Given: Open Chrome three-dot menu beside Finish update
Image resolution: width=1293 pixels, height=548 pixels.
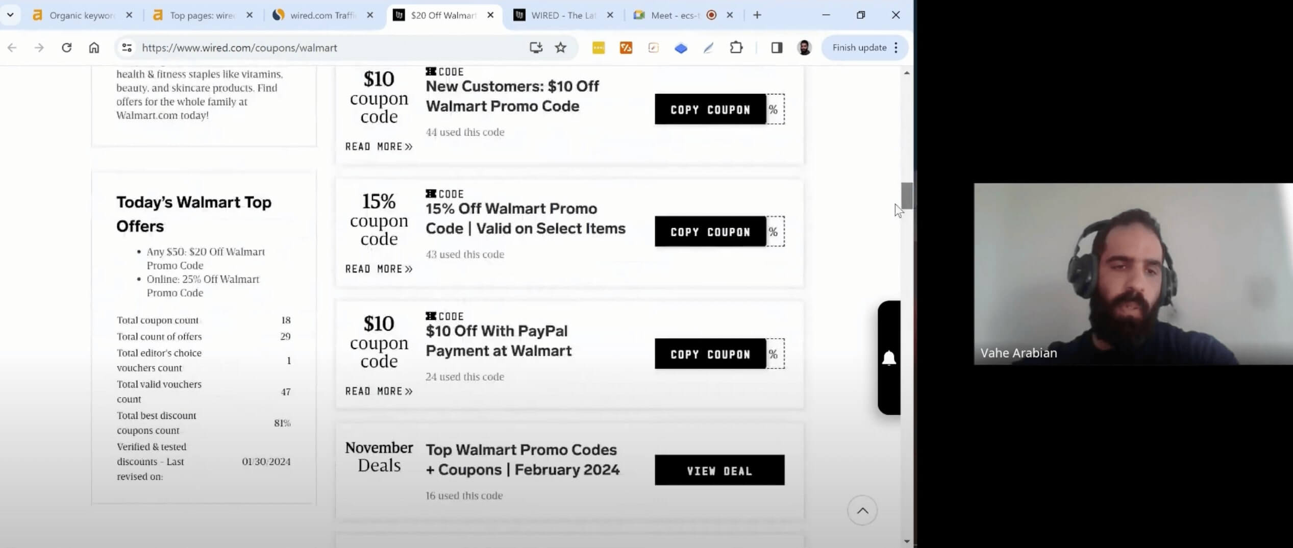Looking at the screenshot, I should [896, 47].
